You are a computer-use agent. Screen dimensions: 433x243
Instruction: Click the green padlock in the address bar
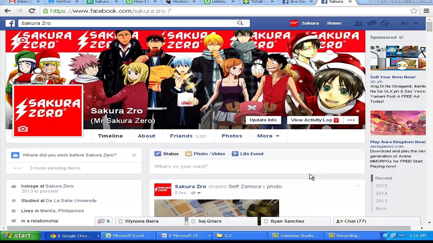pyautogui.click(x=46, y=11)
